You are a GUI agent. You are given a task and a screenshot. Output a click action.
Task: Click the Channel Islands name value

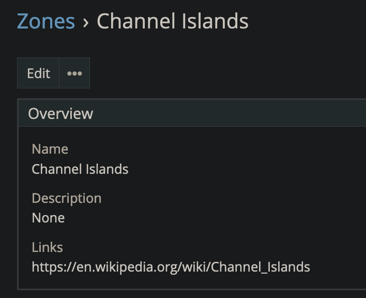pos(80,169)
